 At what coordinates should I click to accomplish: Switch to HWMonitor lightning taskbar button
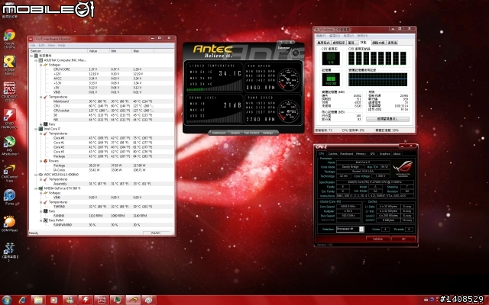85,300
